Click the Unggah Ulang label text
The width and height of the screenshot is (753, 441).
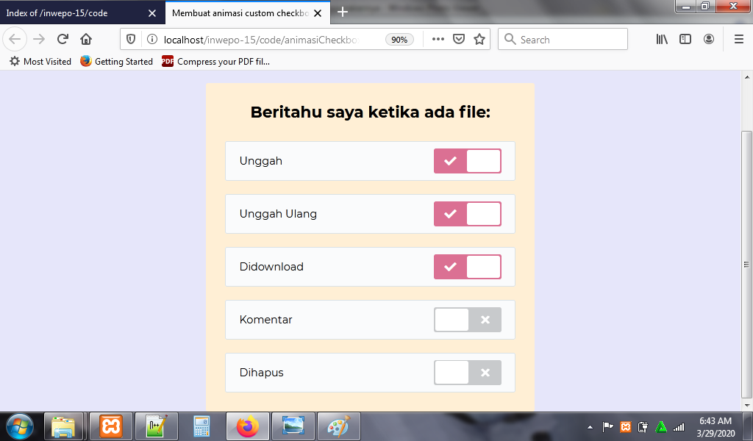[x=278, y=214]
